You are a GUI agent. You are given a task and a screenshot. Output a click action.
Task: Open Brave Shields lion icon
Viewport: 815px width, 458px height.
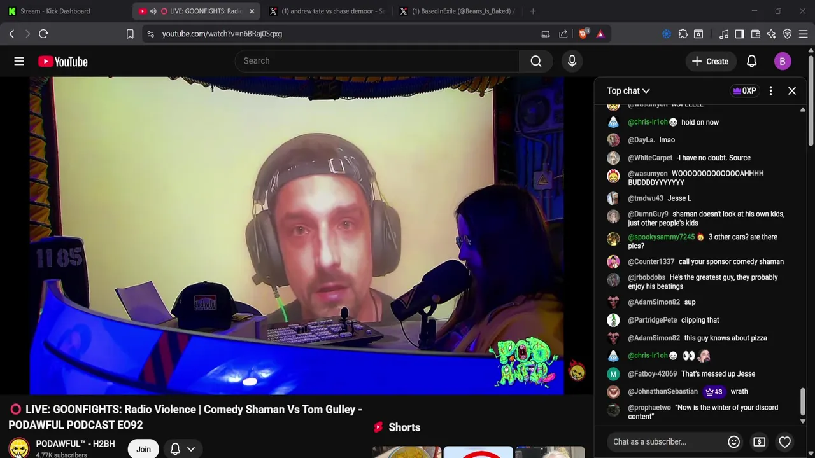tap(583, 34)
